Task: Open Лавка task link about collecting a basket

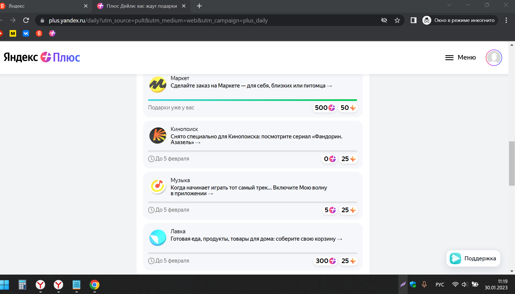Action: point(256,239)
